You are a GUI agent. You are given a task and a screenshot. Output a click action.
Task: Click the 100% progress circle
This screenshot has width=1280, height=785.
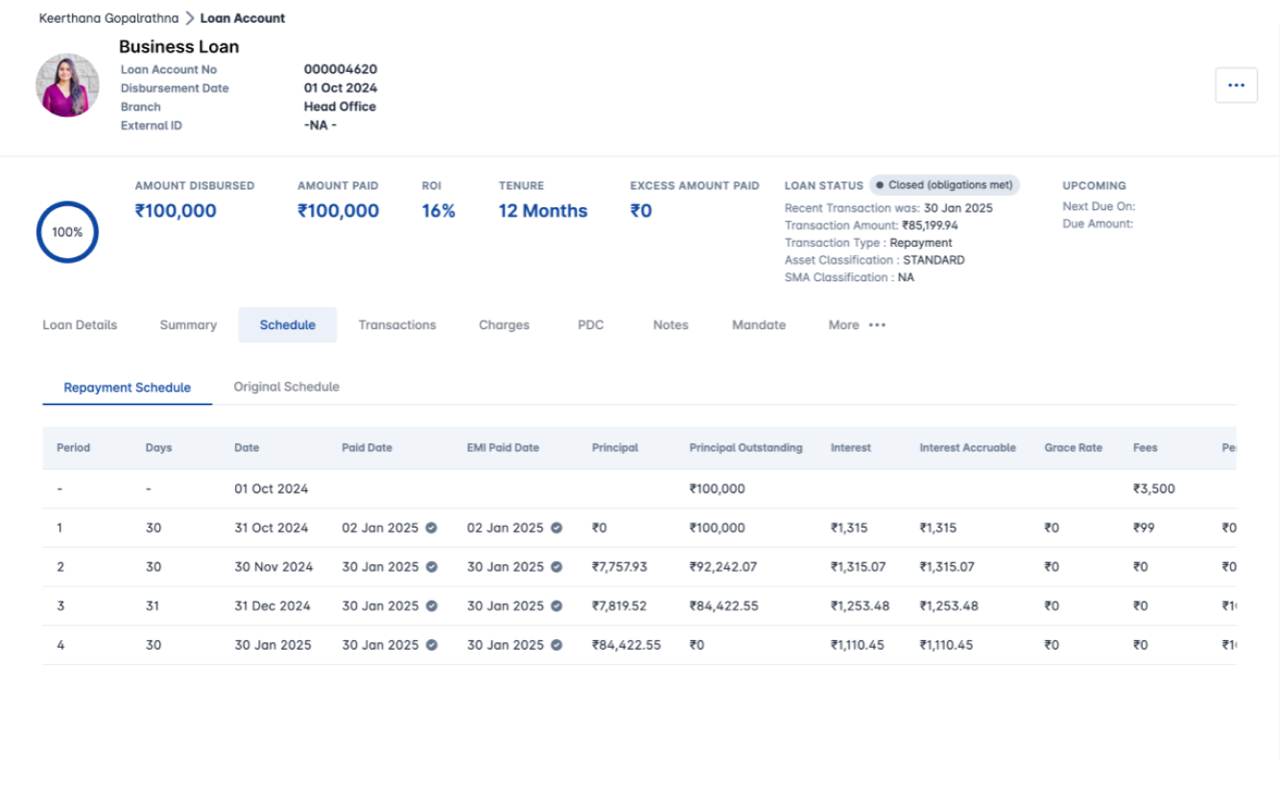(x=67, y=231)
